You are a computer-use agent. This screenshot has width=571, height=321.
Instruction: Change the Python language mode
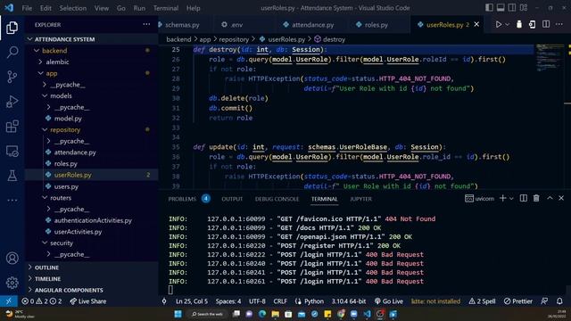click(314, 301)
